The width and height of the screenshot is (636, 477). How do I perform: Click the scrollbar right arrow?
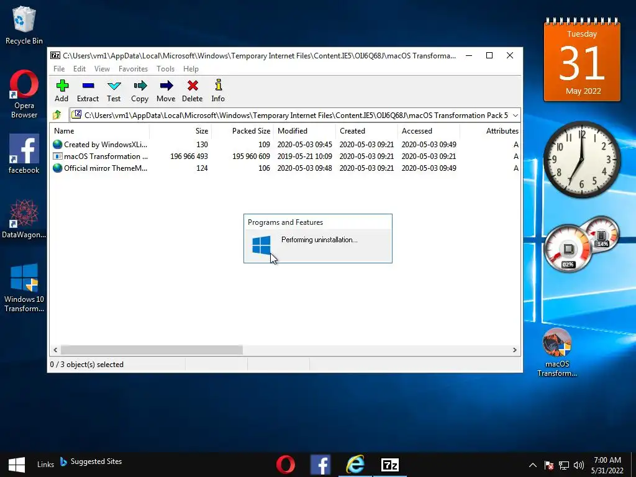(x=515, y=350)
